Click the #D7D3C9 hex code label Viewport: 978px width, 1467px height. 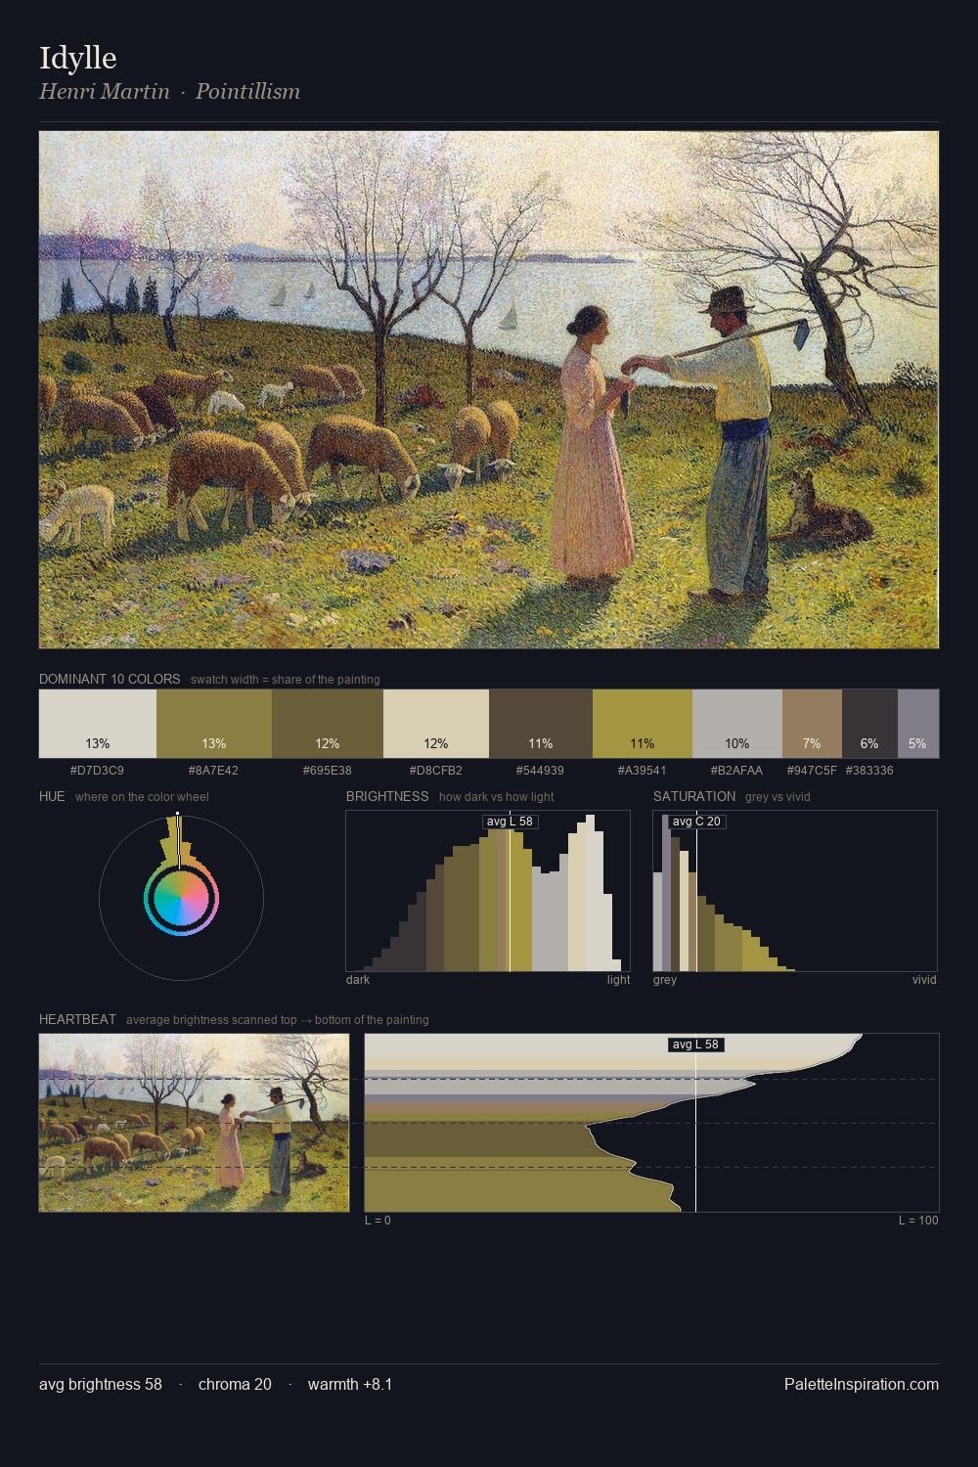coord(97,771)
